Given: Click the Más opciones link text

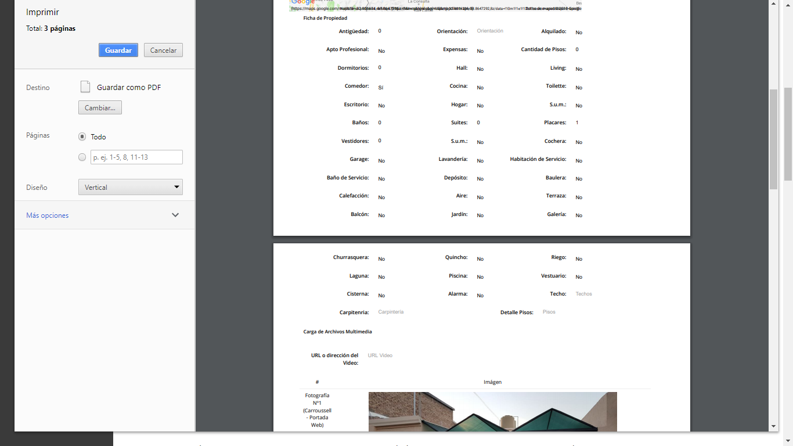Looking at the screenshot, I should tap(47, 215).
